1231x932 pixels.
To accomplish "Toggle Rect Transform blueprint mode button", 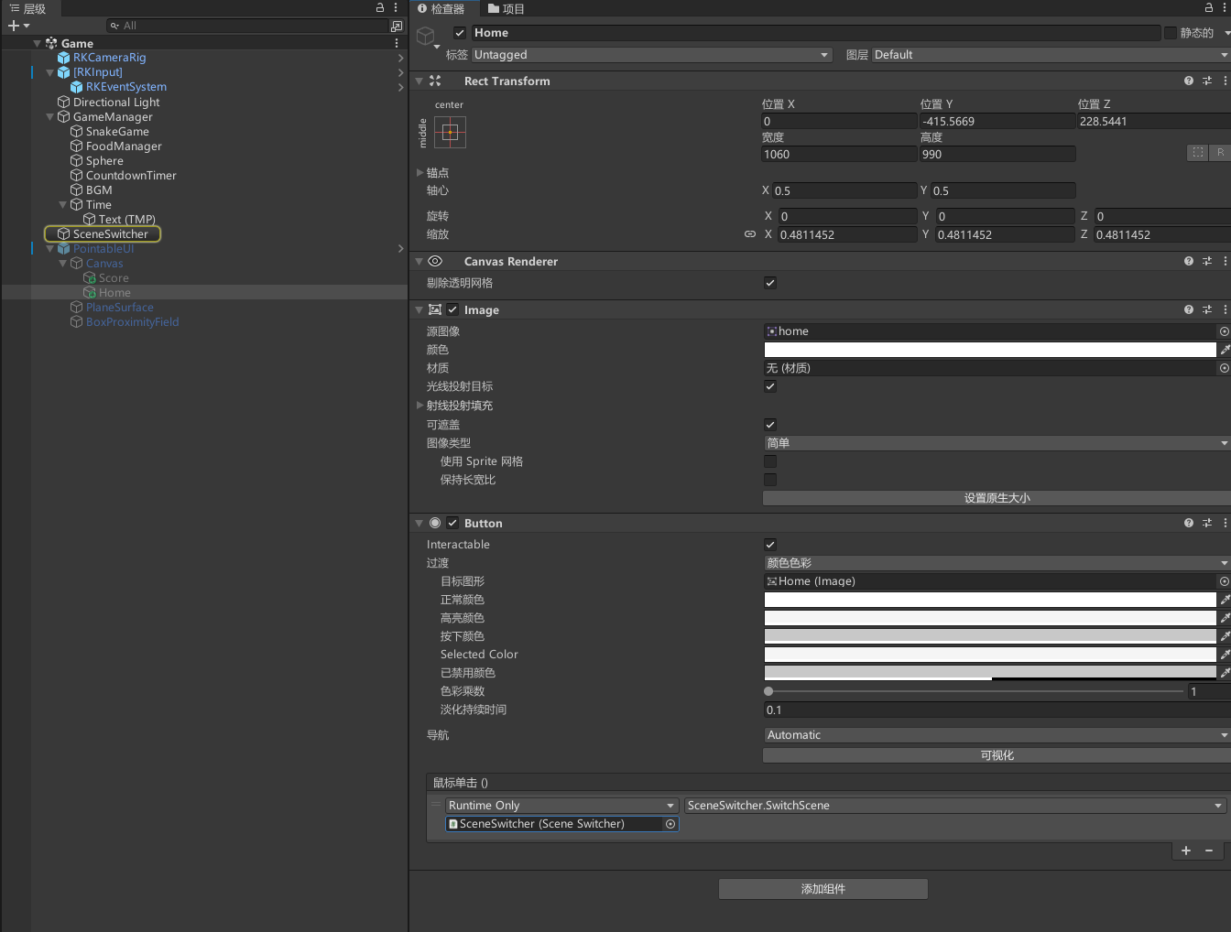I will click(x=1197, y=153).
